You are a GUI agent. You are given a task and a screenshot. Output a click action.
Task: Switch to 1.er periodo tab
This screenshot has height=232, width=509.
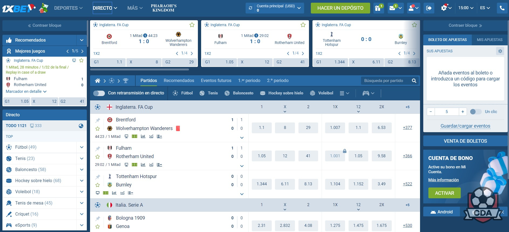(249, 81)
